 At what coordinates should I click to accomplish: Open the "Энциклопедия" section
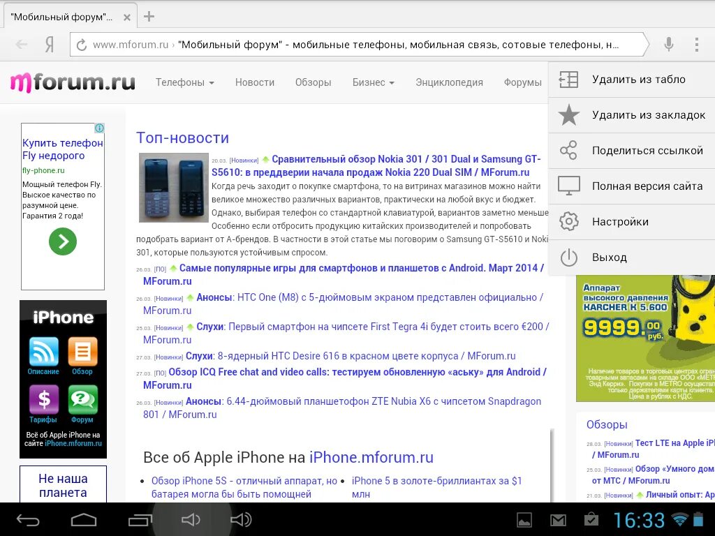pyautogui.click(x=449, y=82)
